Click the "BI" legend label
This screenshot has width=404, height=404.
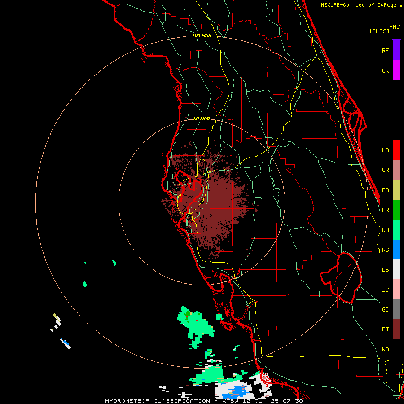(x=385, y=329)
